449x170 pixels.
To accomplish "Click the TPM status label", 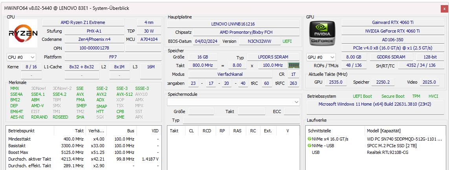I will coord(416,96).
